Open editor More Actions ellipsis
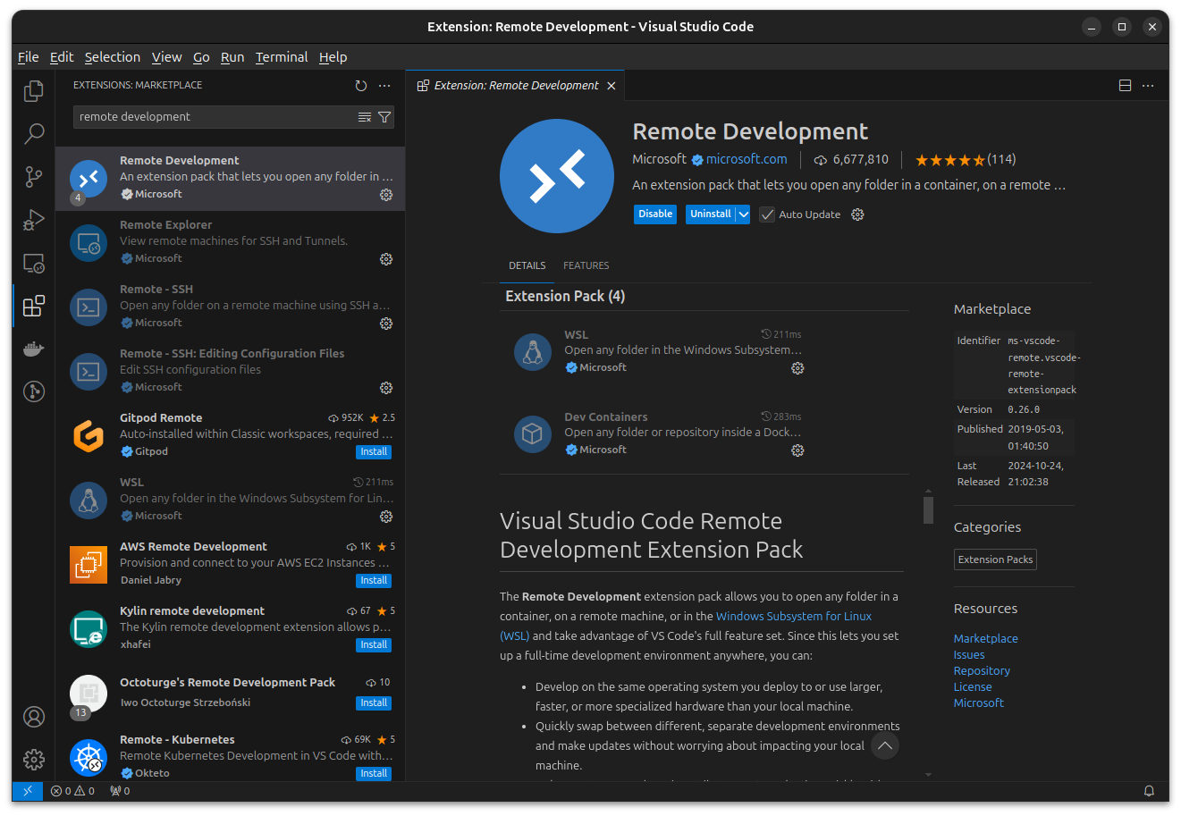Viewport: 1181px width, 816px height. point(1148,86)
